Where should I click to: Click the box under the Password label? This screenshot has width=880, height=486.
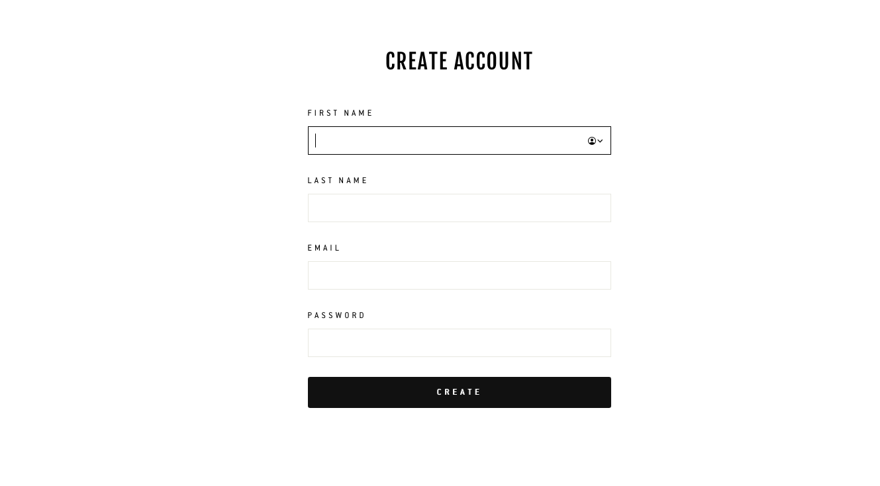(x=459, y=343)
